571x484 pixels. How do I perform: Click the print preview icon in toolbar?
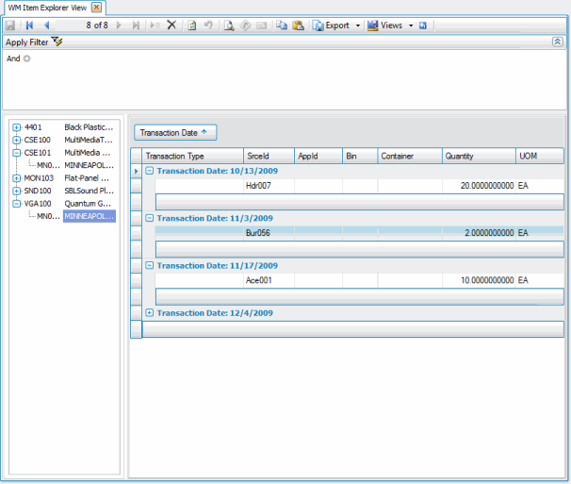pos(230,25)
